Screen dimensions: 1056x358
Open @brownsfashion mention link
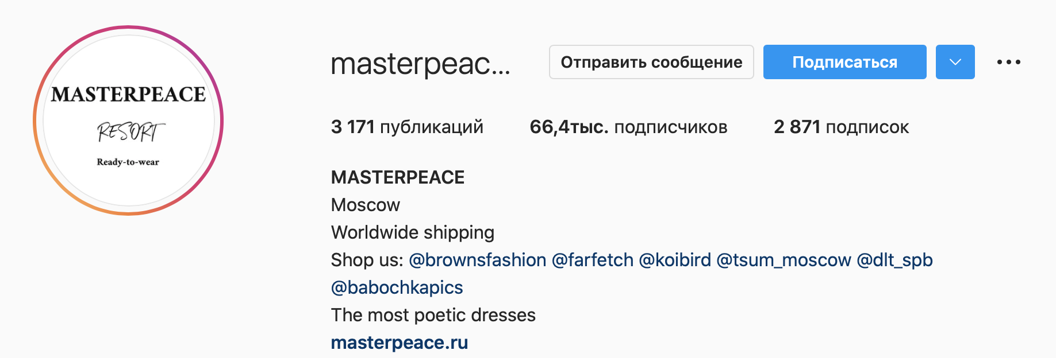coord(477,260)
